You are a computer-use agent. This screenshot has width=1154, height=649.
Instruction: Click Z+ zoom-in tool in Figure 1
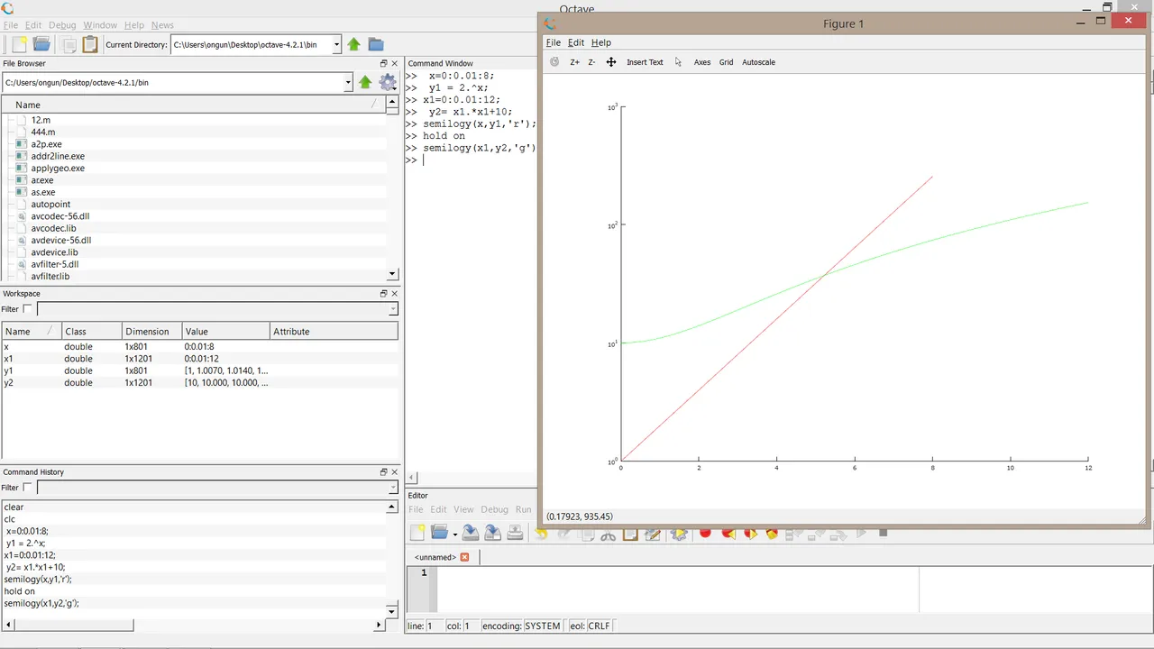point(574,62)
